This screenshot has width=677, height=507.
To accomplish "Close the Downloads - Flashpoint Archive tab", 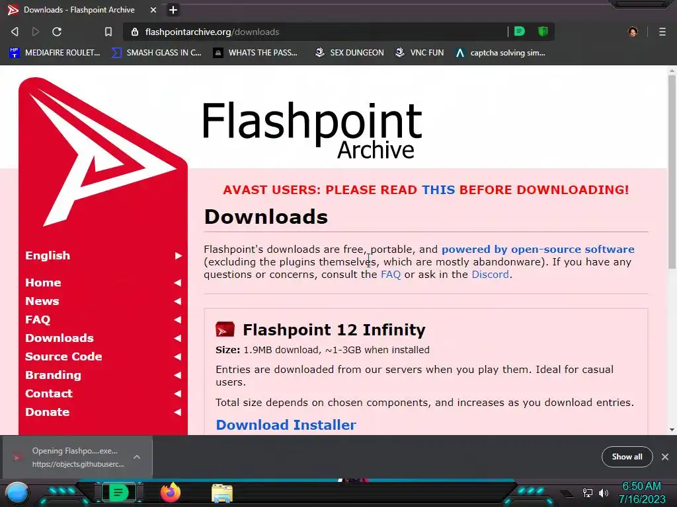I will (153, 9).
